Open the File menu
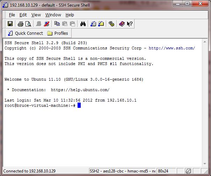Viewport: 211px width, 176px height. pyautogui.click(x=12, y=15)
